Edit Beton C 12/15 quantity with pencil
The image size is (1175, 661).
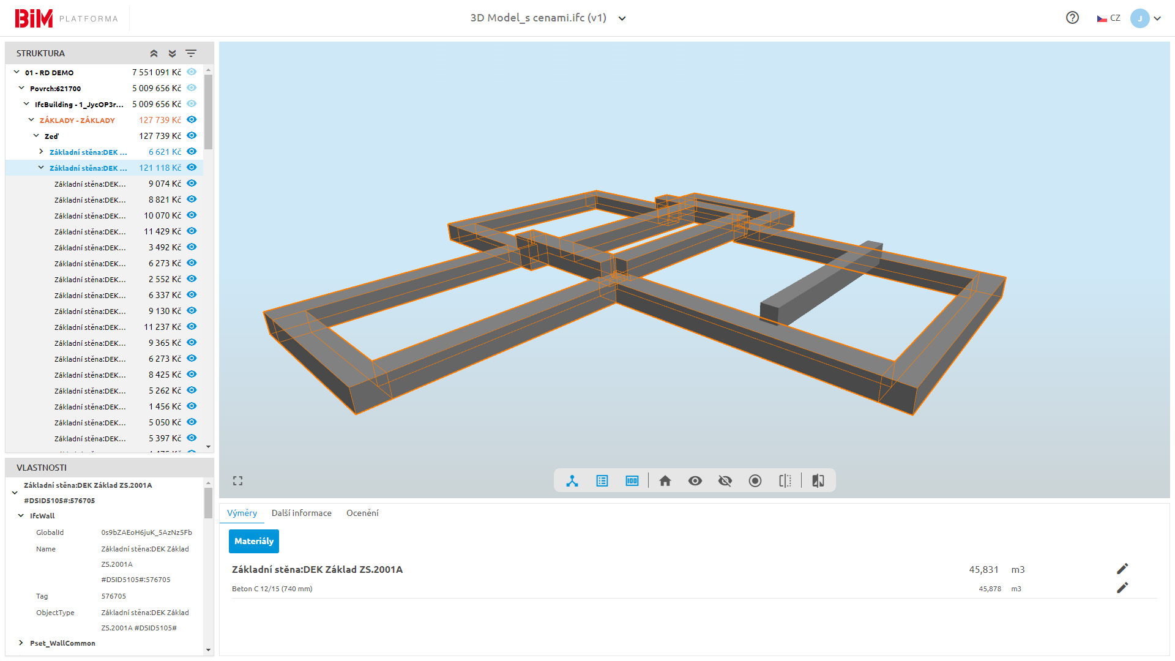1122,588
